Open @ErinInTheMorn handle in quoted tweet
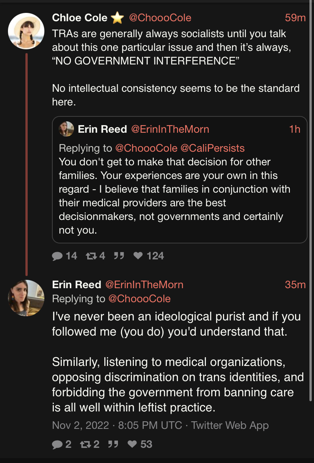The width and height of the screenshot is (314, 463). [170, 129]
